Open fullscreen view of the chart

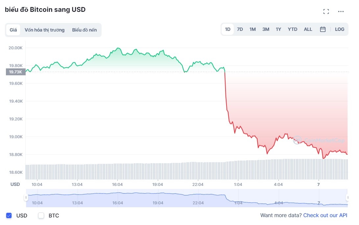tap(326, 11)
